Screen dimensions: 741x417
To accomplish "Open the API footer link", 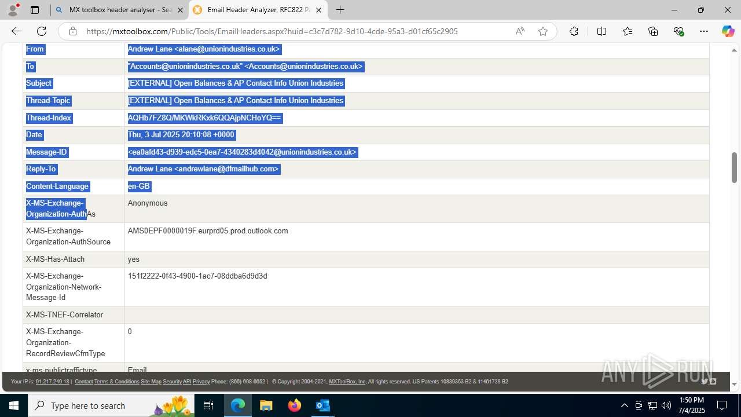I will (187, 382).
